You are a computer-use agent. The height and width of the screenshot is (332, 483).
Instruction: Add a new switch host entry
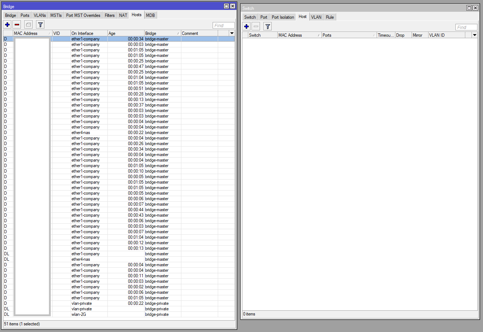pyautogui.click(x=246, y=26)
